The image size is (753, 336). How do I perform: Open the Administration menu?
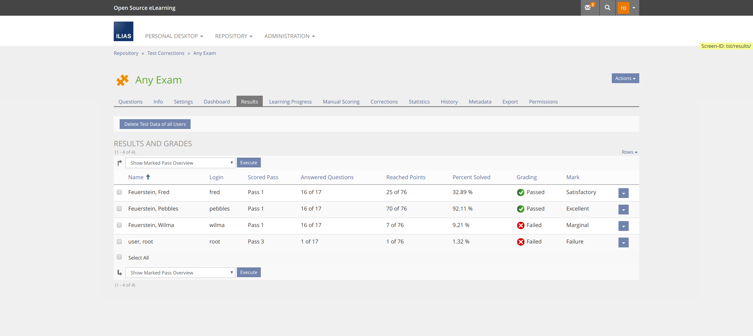click(289, 36)
